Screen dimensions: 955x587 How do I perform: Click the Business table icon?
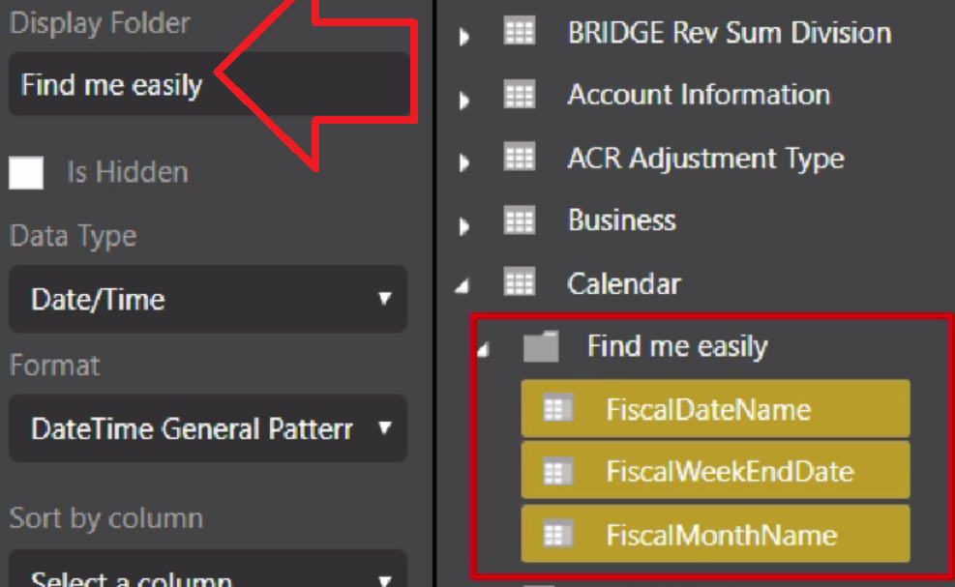(x=520, y=220)
